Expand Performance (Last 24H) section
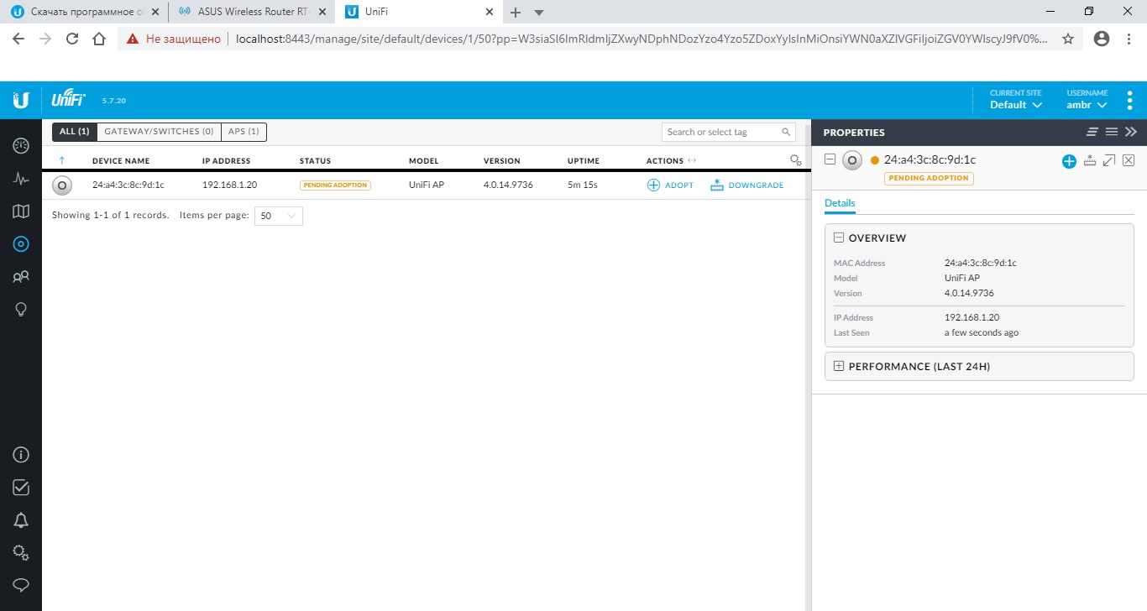 coord(838,367)
